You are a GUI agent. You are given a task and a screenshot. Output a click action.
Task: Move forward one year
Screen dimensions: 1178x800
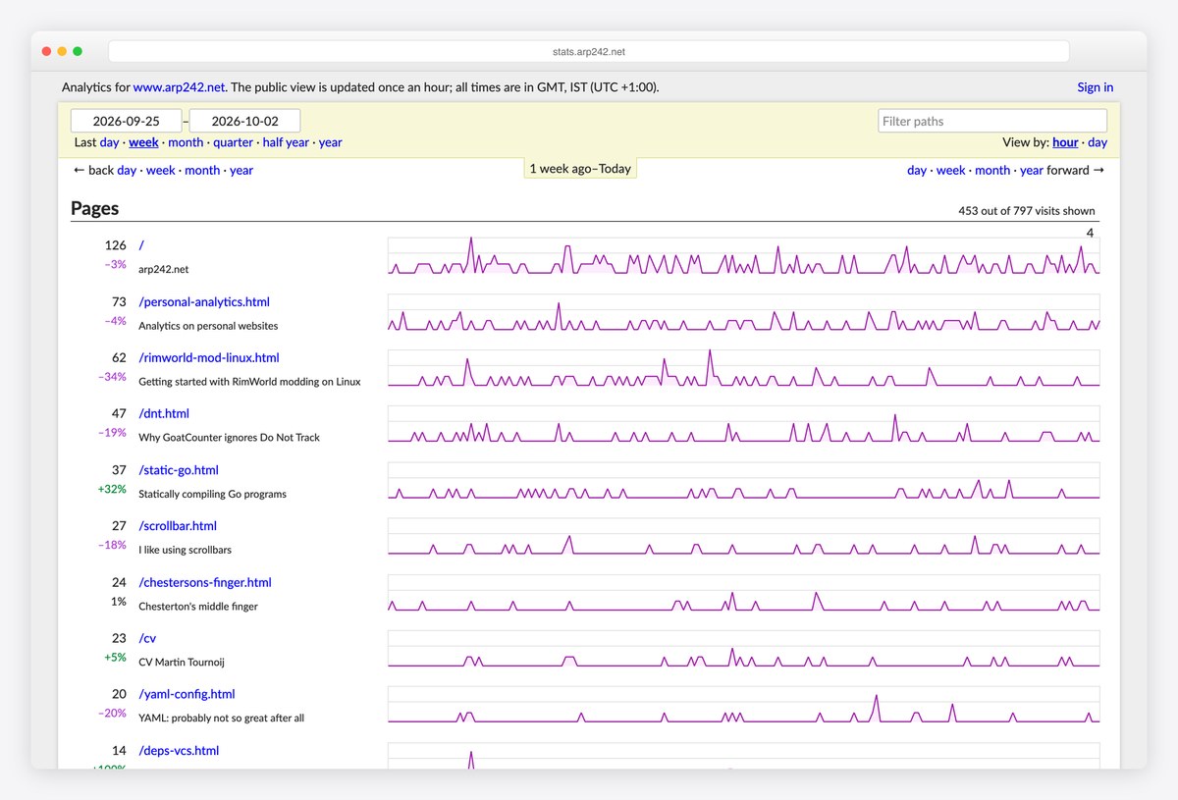[1032, 170]
